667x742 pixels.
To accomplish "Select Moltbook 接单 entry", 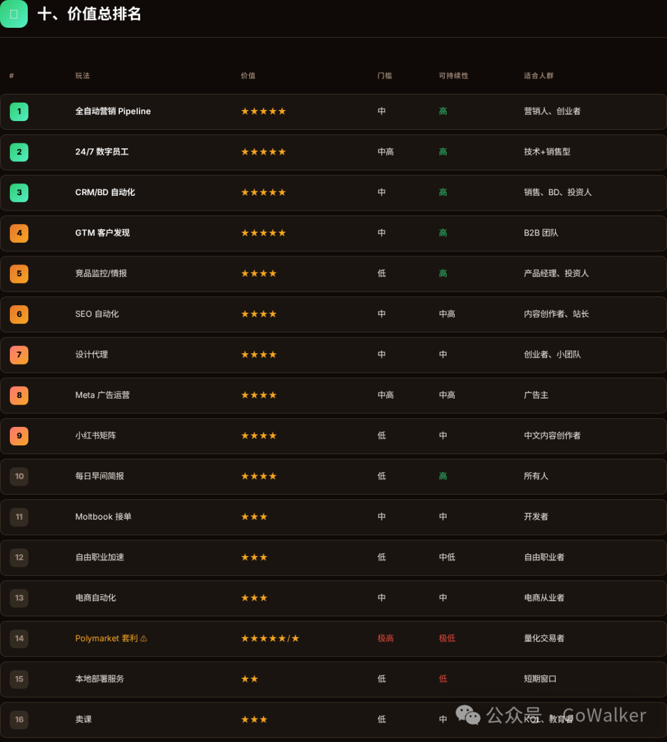I will pos(103,516).
